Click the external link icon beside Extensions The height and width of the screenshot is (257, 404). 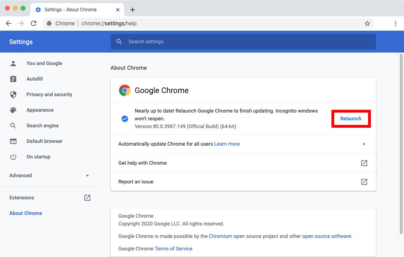point(87,197)
